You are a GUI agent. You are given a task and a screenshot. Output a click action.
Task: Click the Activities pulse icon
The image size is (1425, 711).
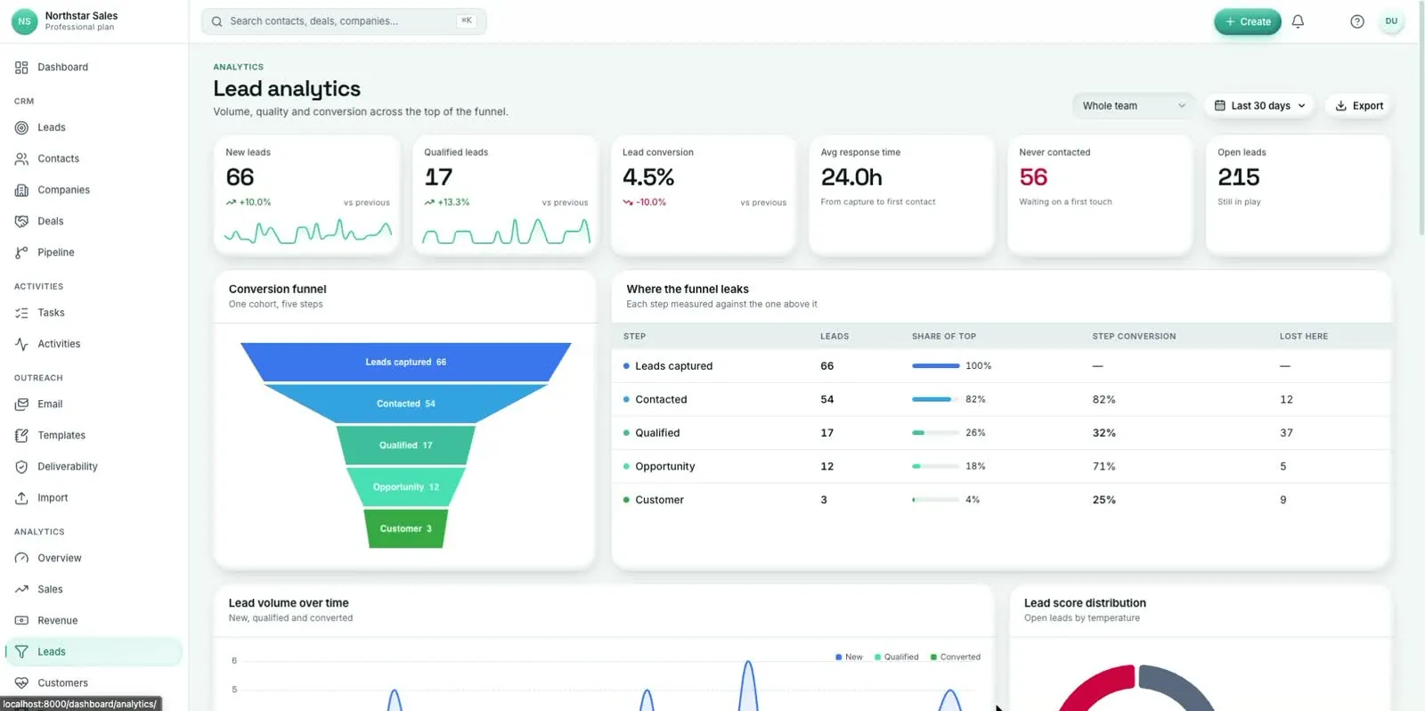(x=21, y=344)
